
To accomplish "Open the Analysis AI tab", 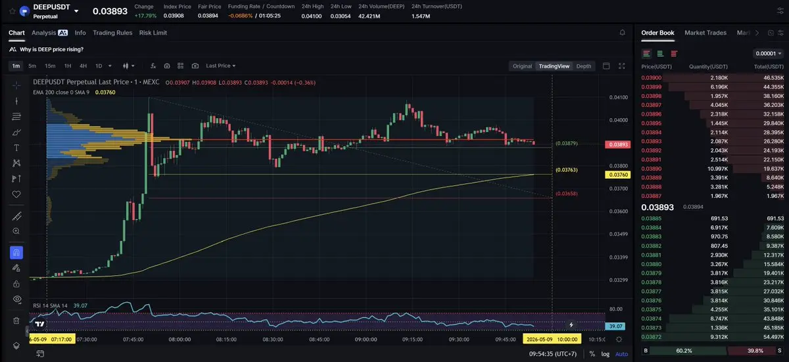I will [49, 32].
